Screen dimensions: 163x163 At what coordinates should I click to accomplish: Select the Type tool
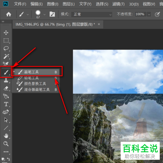(x=6, y=104)
